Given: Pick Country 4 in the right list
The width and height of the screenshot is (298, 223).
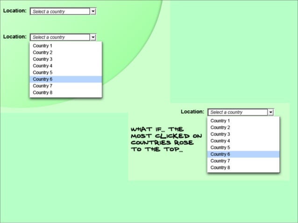Looking at the screenshot, I should pos(243,141).
